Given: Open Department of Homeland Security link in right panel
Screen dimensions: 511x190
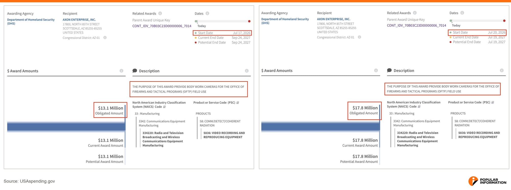Looking at the screenshot, I should click(x=285, y=21).
